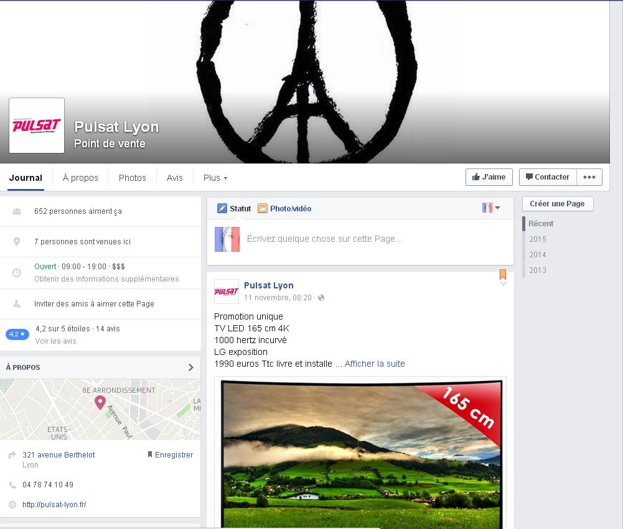This screenshot has height=529, width=623.
Task: Click the clock icon next to opening hours
Action: click(17, 273)
